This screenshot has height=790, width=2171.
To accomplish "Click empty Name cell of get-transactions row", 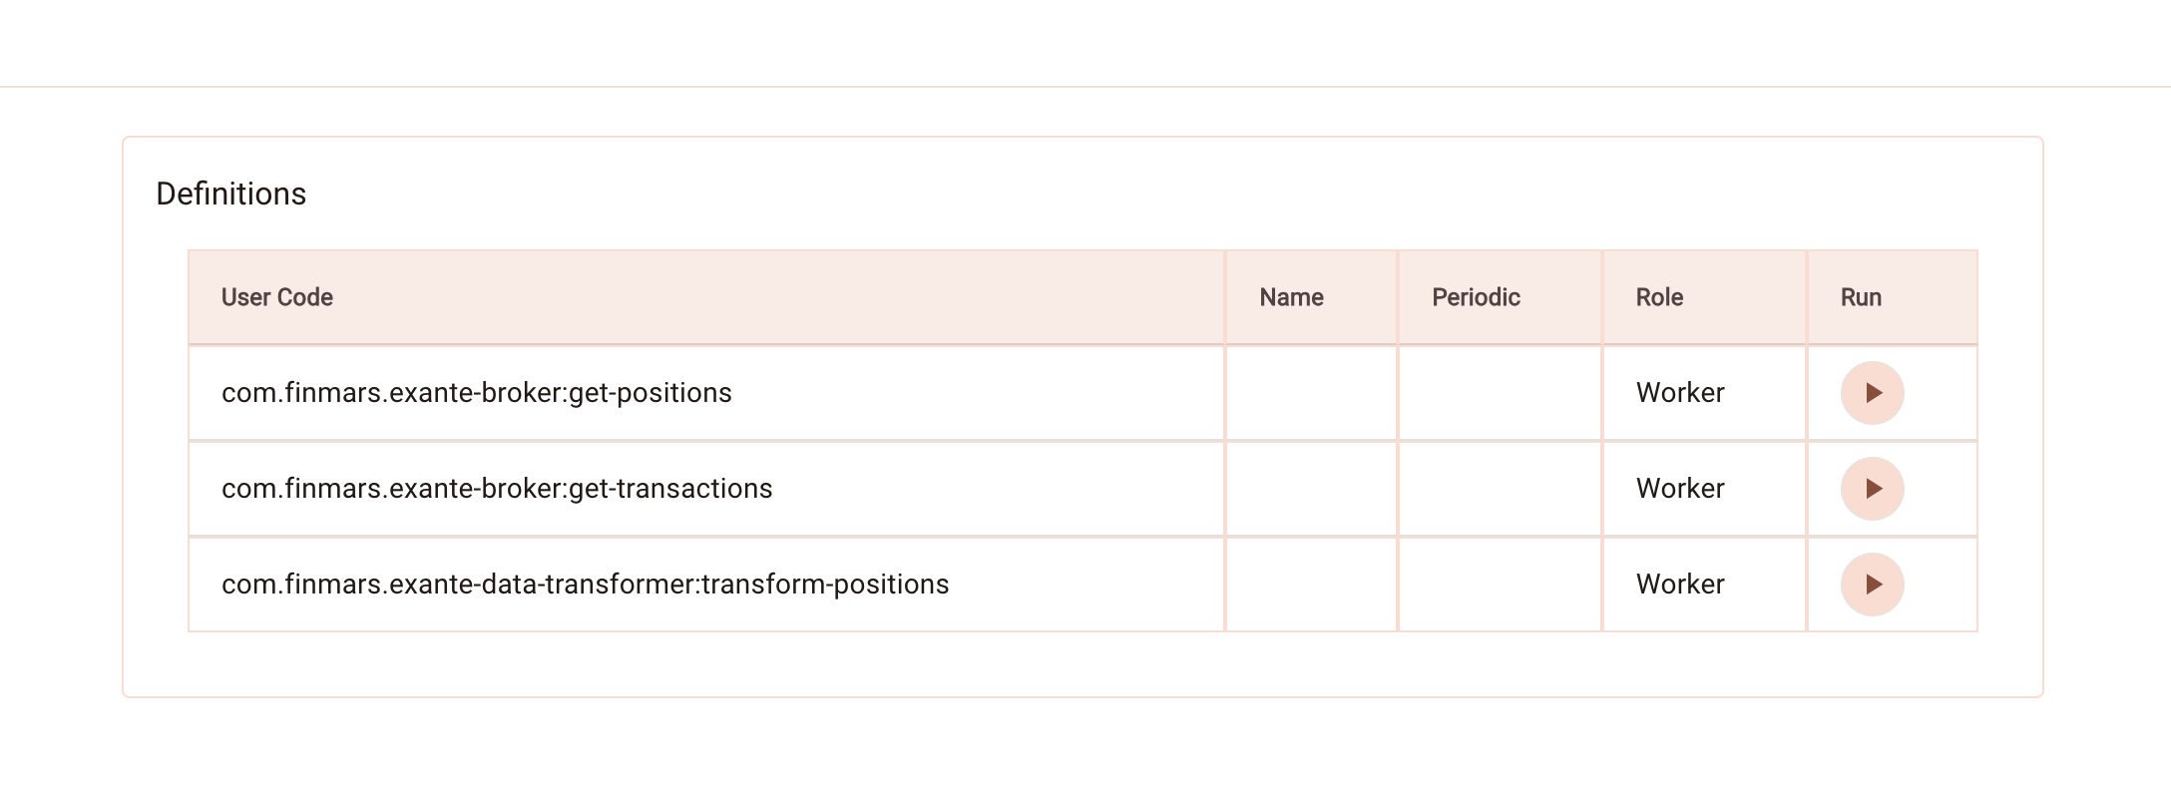I will (1311, 489).
